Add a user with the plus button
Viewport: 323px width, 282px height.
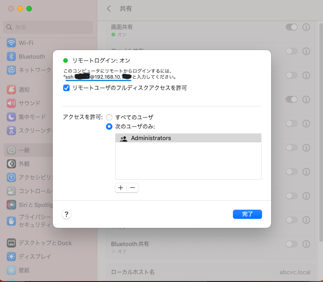[121, 188]
